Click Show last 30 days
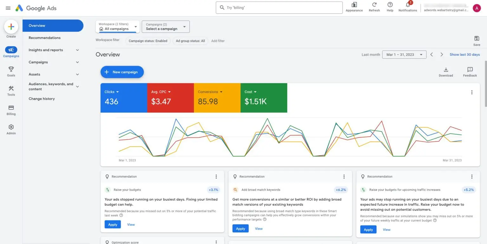Viewport: 487px width, 244px height. 464,54
